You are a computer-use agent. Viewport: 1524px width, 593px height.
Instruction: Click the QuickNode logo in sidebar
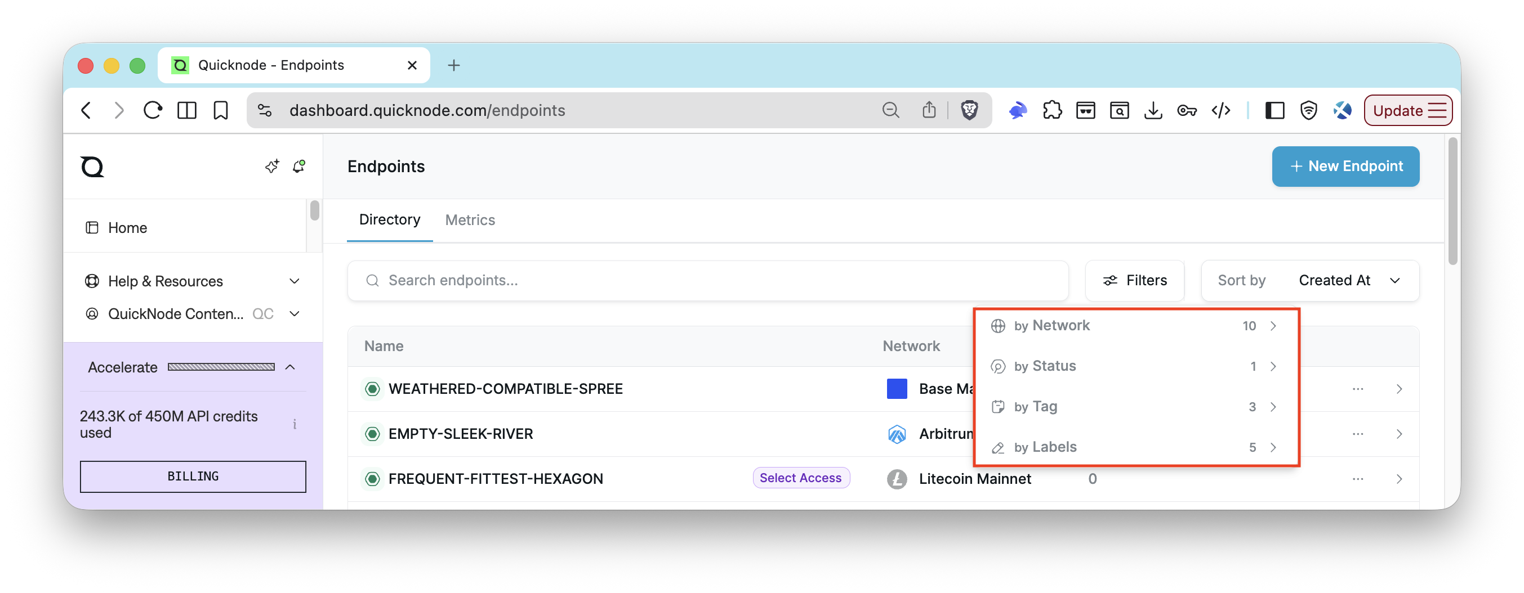[92, 167]
